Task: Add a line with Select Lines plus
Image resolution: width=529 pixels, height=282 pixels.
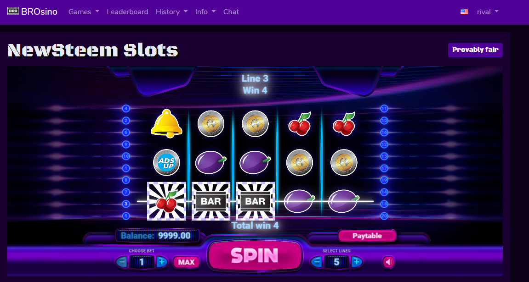Action: [x=357, y=262]
